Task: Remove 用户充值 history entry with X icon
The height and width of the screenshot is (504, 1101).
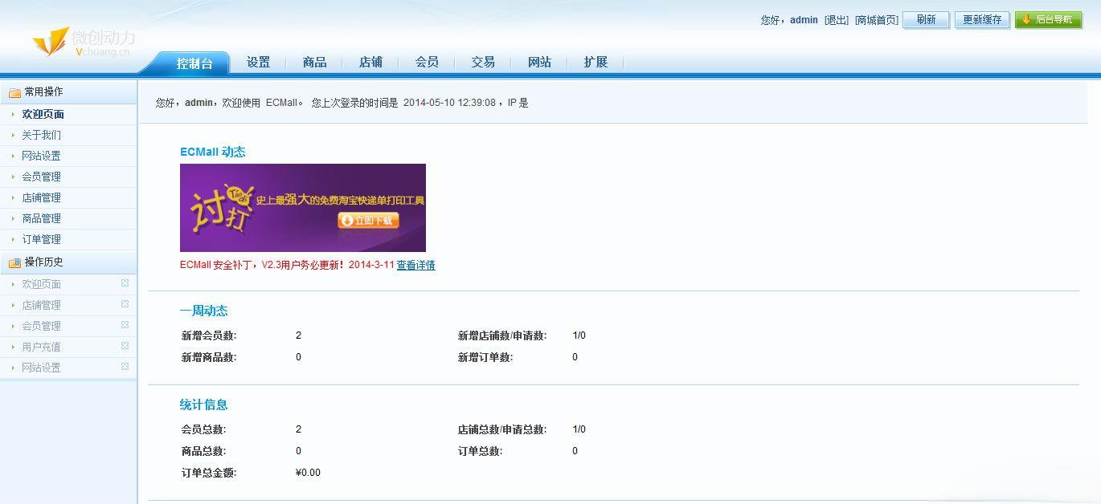Action: [x=125, y=346]
